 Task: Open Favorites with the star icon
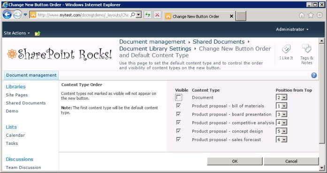(311, 15)
